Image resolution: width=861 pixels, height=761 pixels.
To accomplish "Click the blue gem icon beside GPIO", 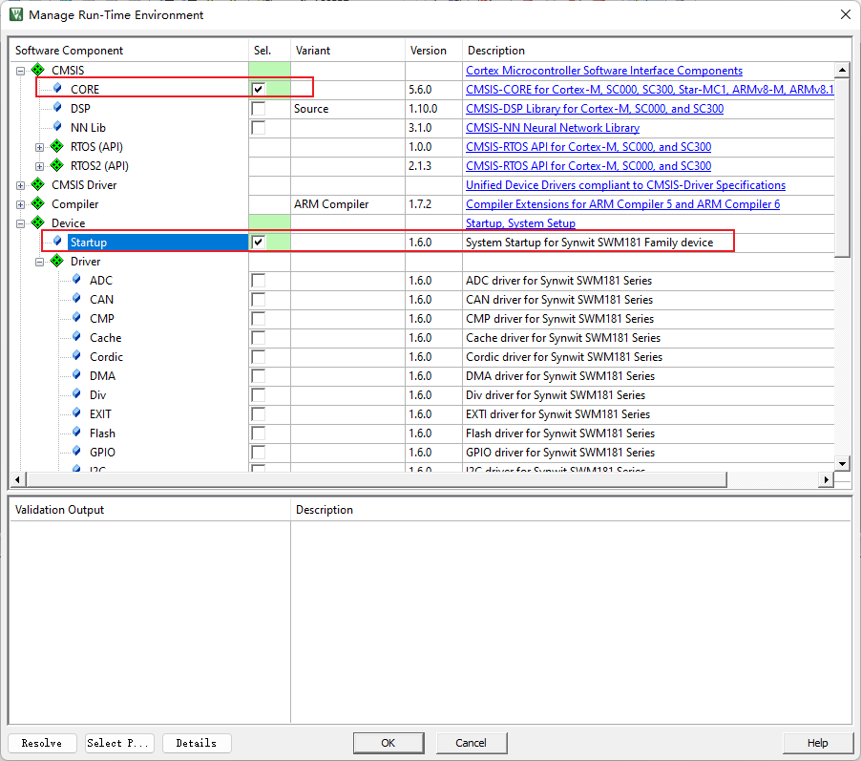I will tap(76, 453).
